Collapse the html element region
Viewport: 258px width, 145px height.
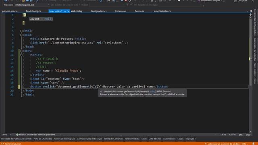[x=21, y=31]
